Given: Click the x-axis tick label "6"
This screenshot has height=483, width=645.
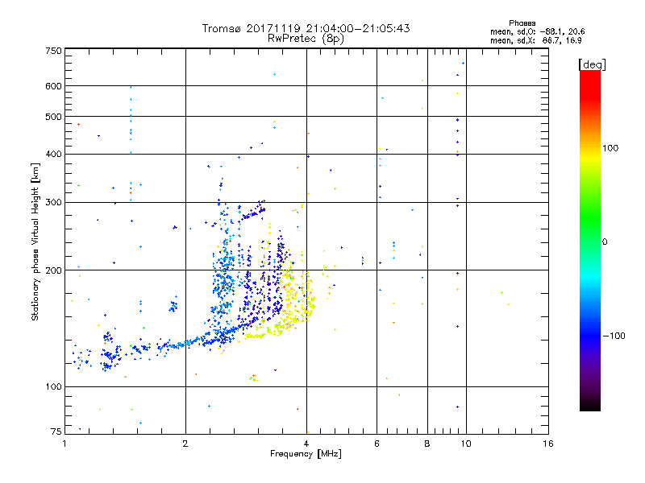Looking at the screenshot, I should [377, 444].
